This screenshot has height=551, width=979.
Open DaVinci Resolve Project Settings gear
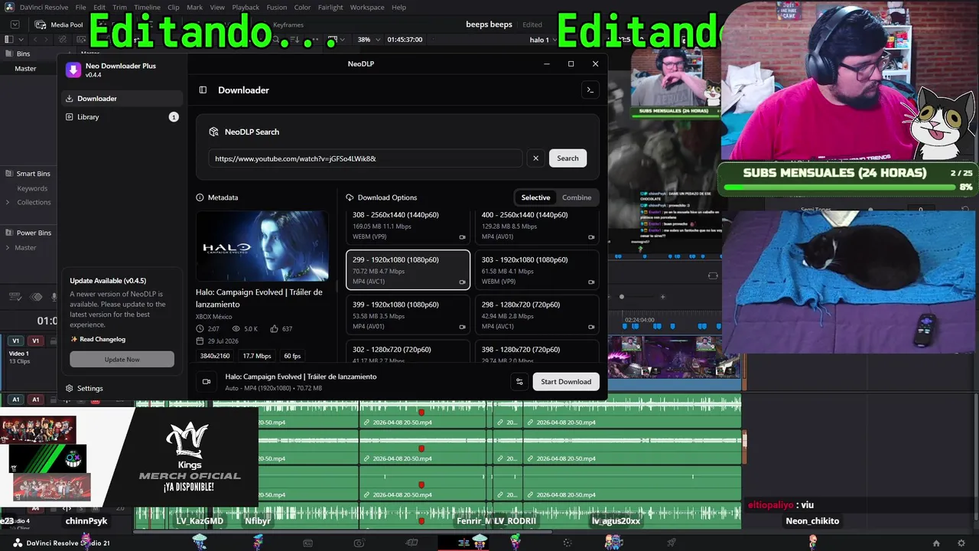click(961, 543)
